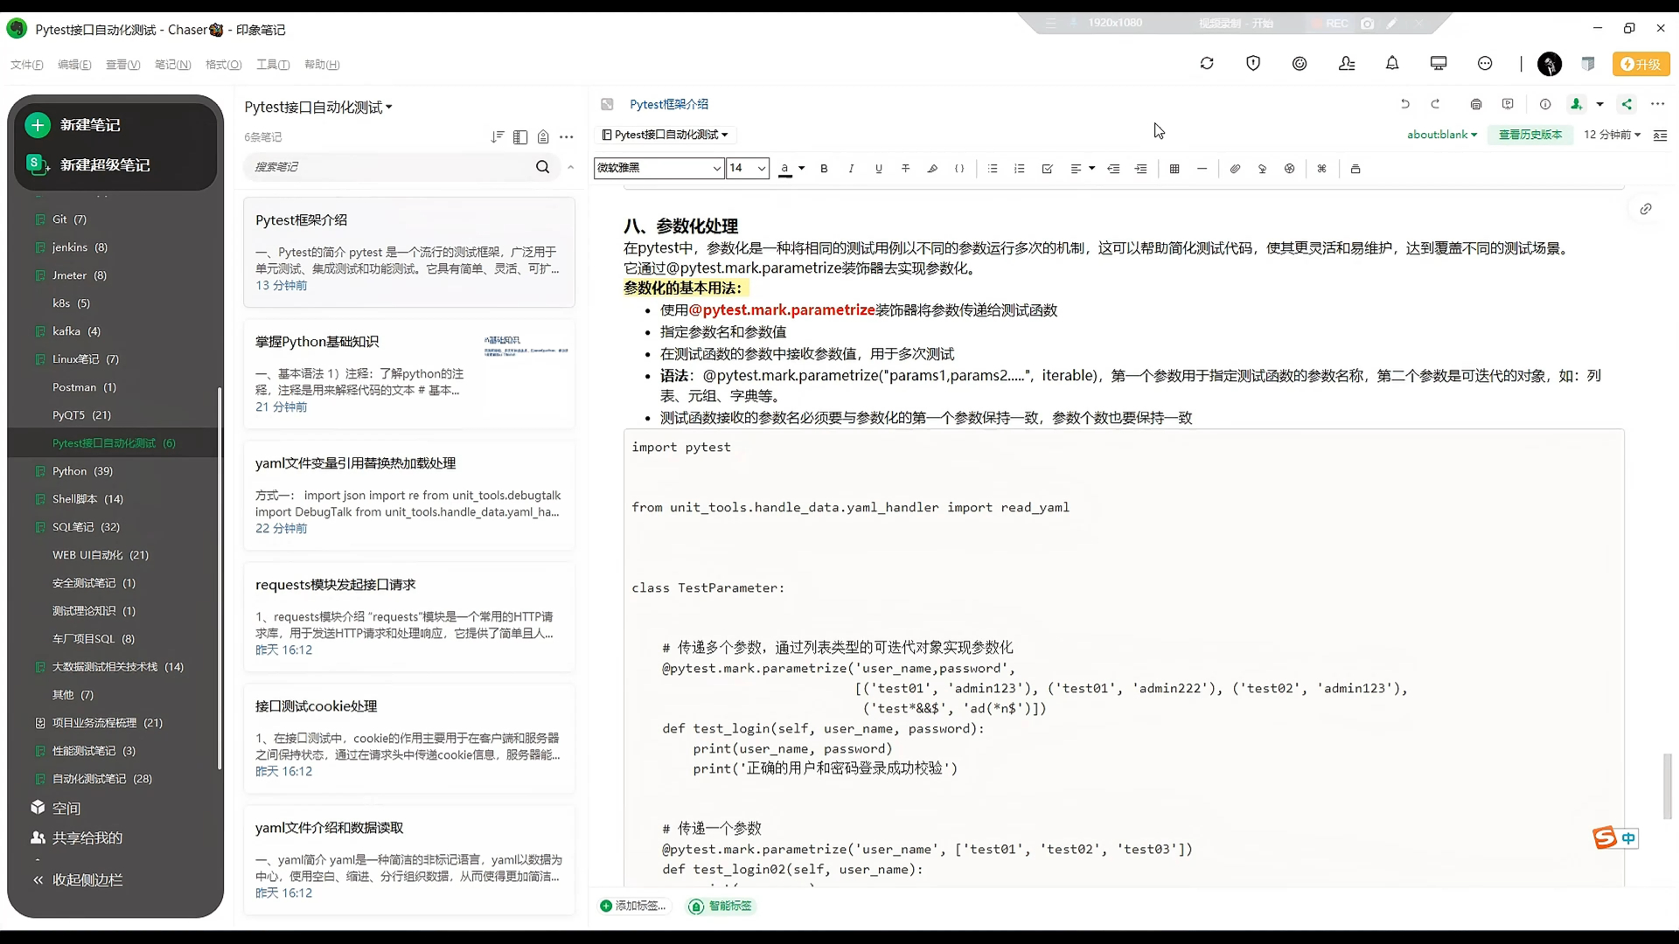Open the 格式 menu
This screenshot has height=944, width=1679.
pyautogui.click(x=223, y=65)
